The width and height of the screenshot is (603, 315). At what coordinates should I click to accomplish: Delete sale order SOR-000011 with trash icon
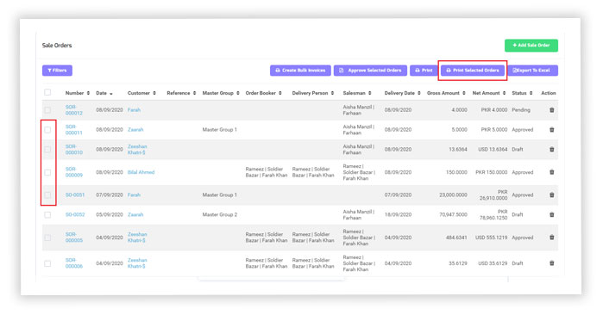pyautogui.click(x=551, y=130)
